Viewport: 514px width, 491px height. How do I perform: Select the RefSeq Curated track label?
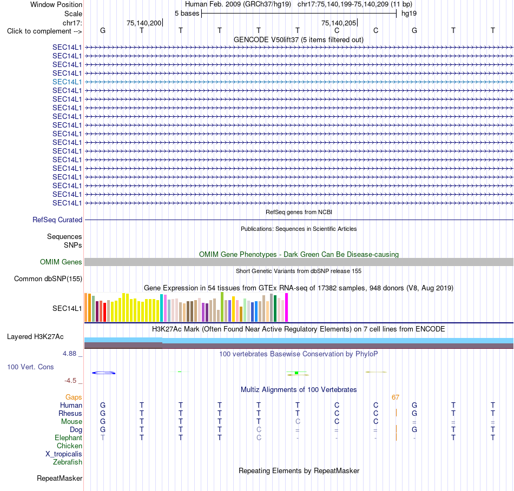coord(57,220)
